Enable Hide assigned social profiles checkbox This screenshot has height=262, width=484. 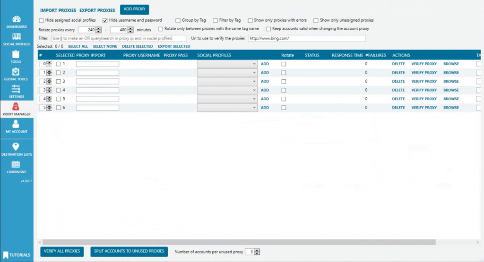42,20
